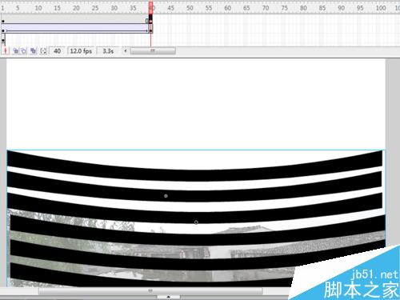The width and height of the screenshot is (400, 300).
Task: Toggle Onion Skin Outlines icon
Action: (x=24, y=50)
